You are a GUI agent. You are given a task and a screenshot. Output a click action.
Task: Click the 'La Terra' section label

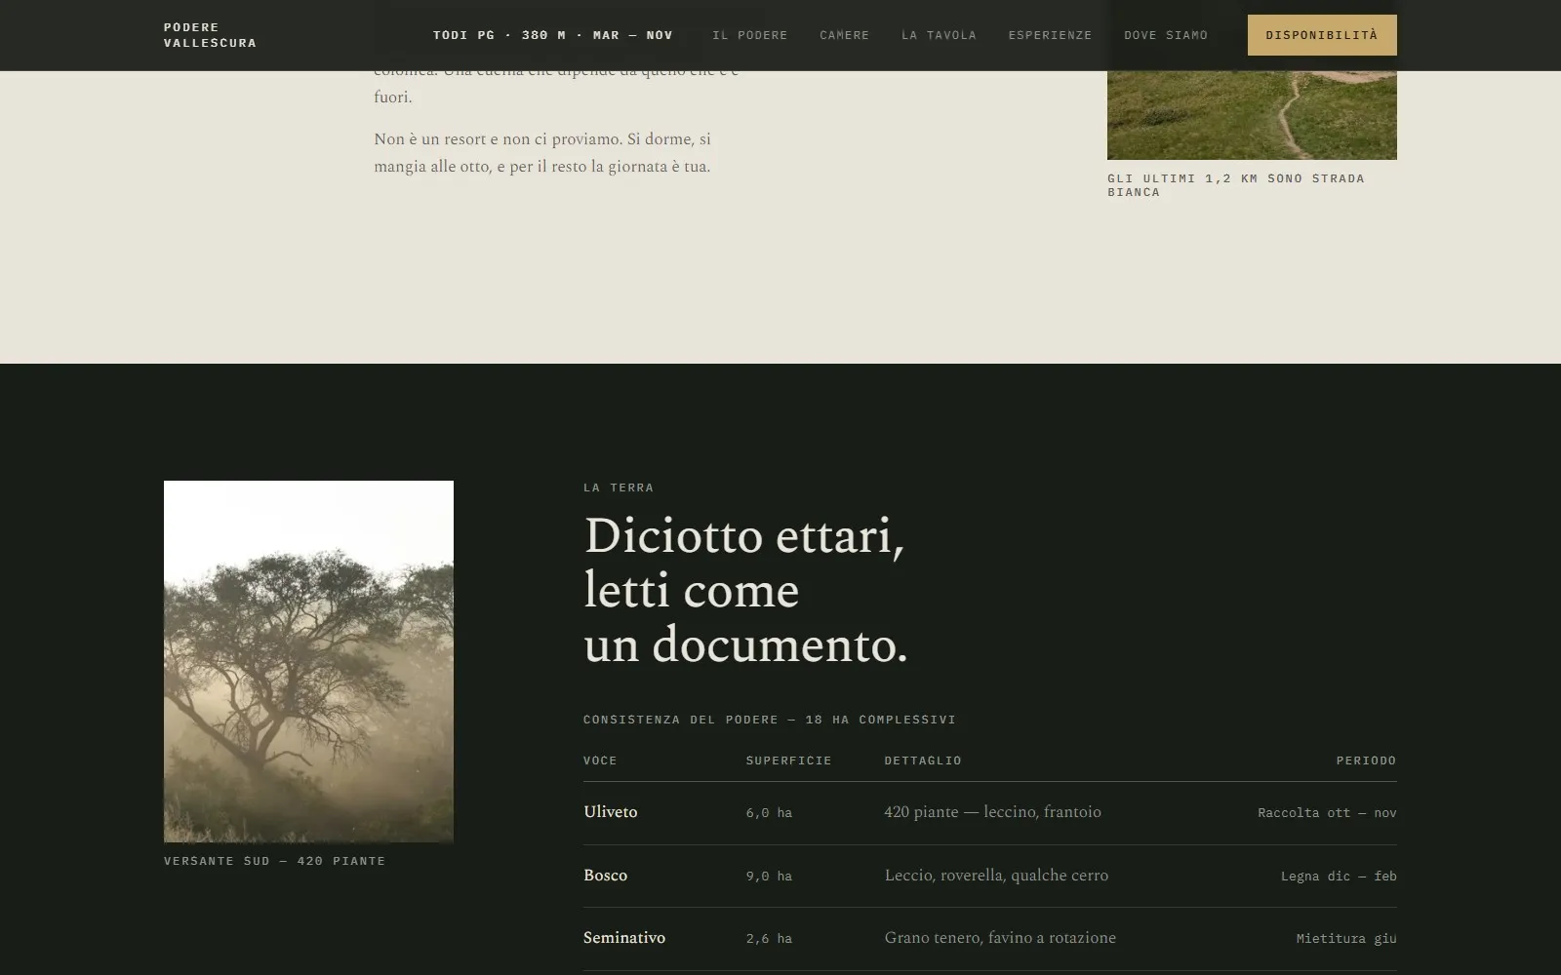pos(619,487)
